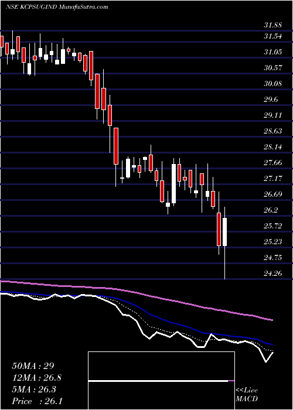Select the 27.66 price axis label
The height and width of the screenshot is (410, 293).
pos(273,163)
